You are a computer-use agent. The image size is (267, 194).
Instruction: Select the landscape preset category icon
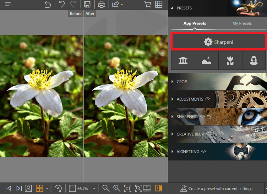[207, 60]
